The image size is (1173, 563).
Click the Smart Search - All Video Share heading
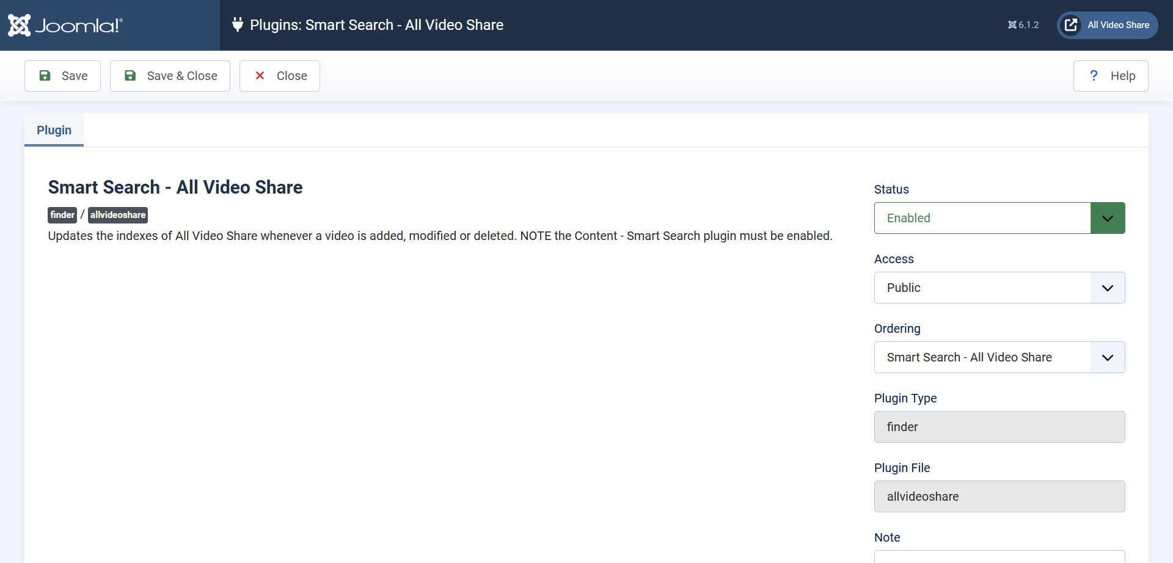point(175,187)
